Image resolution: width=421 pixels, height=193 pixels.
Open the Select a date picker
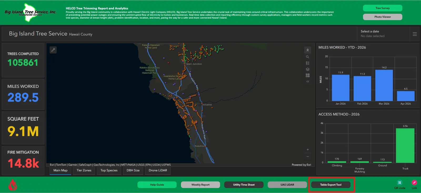[x=383, y=34]
